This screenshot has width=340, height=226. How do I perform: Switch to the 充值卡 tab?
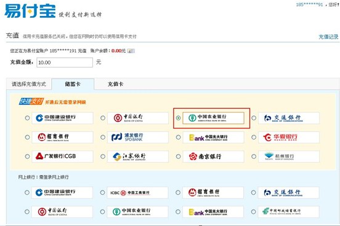pyautogui.click(x=115, y=84)
